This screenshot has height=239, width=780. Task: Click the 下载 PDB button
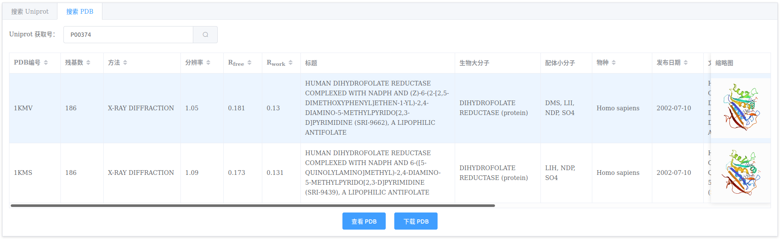pyautogui.click(x=416, y=221)
